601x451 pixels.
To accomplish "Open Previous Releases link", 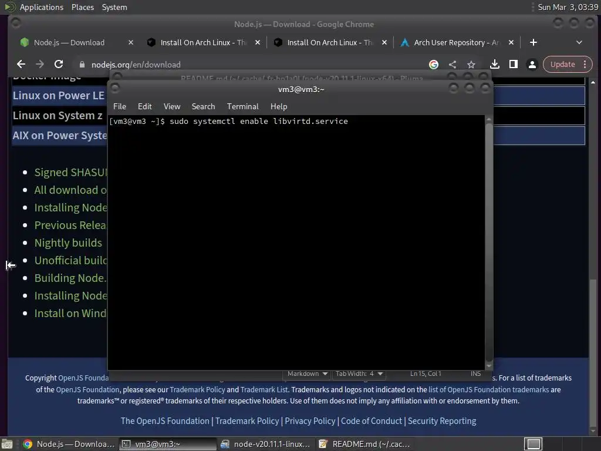I will 71,225.
